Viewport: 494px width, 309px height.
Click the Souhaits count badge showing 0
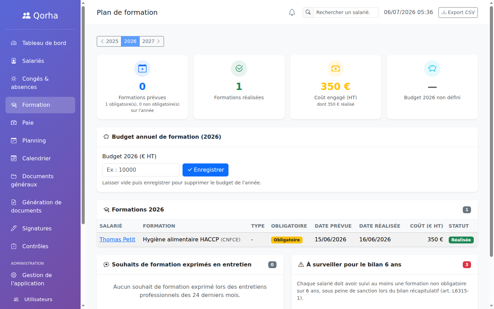click(272, 265)
